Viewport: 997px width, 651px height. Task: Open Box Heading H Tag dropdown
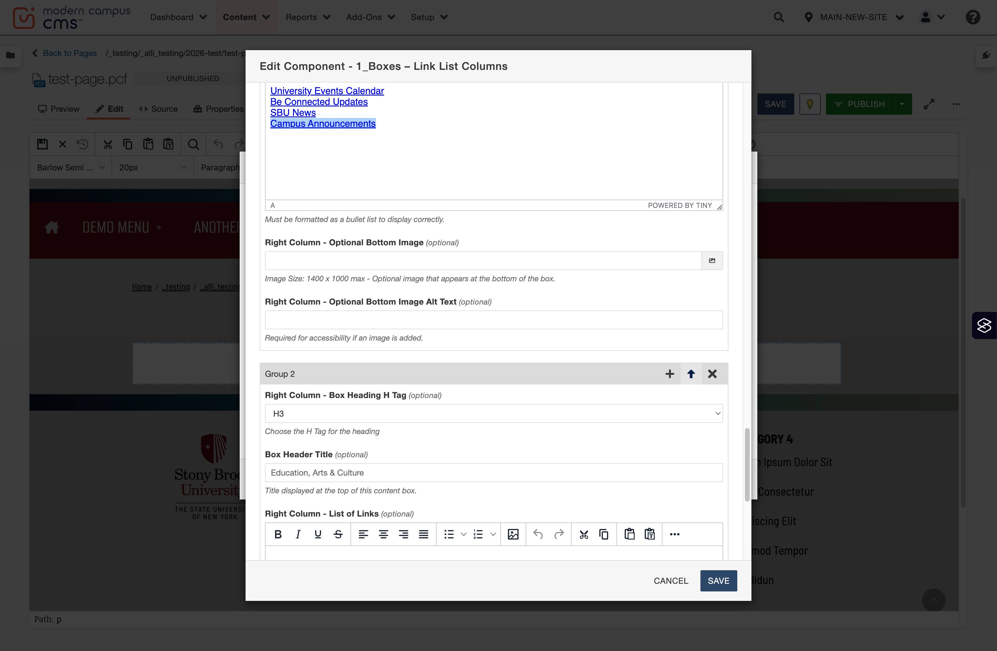494,413
